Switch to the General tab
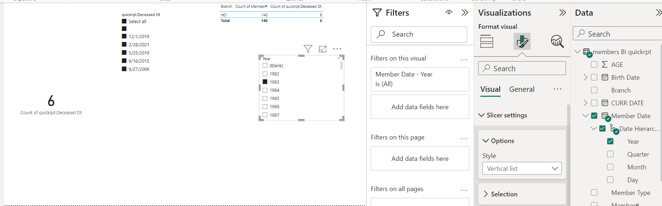 tap(522, 89)
